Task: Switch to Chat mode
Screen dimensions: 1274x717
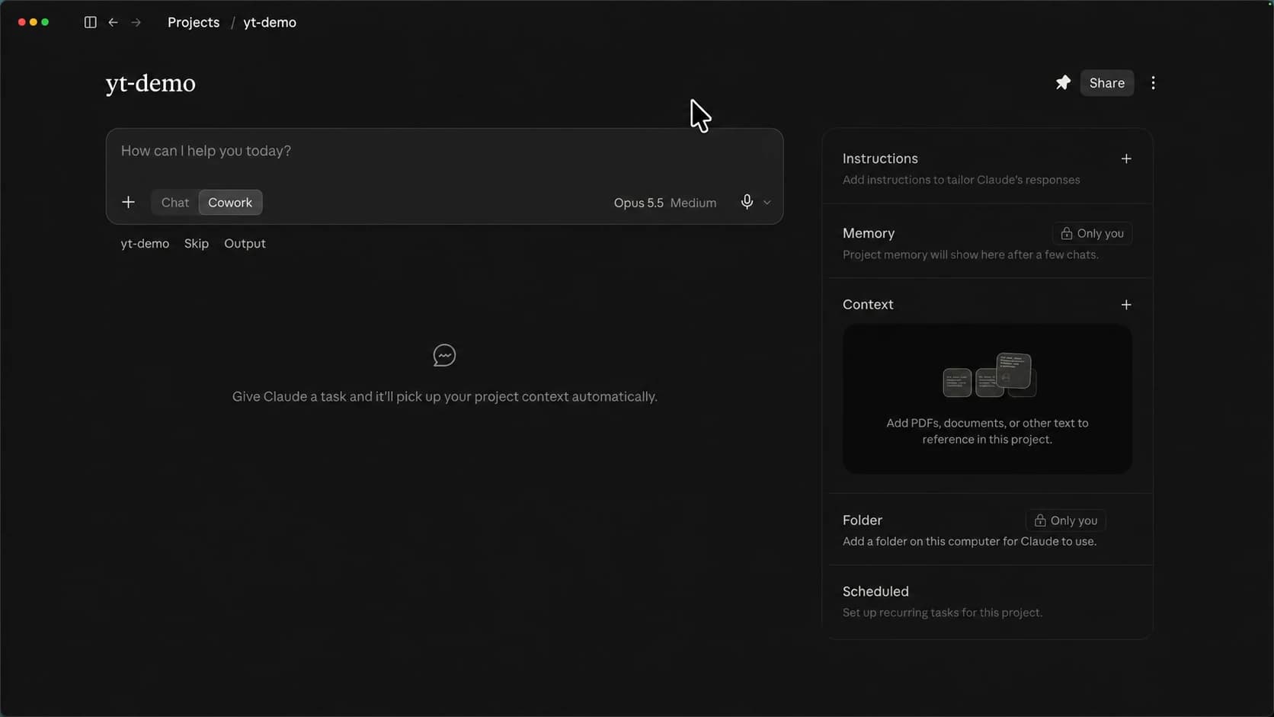Action: click(x=174, y=202)
